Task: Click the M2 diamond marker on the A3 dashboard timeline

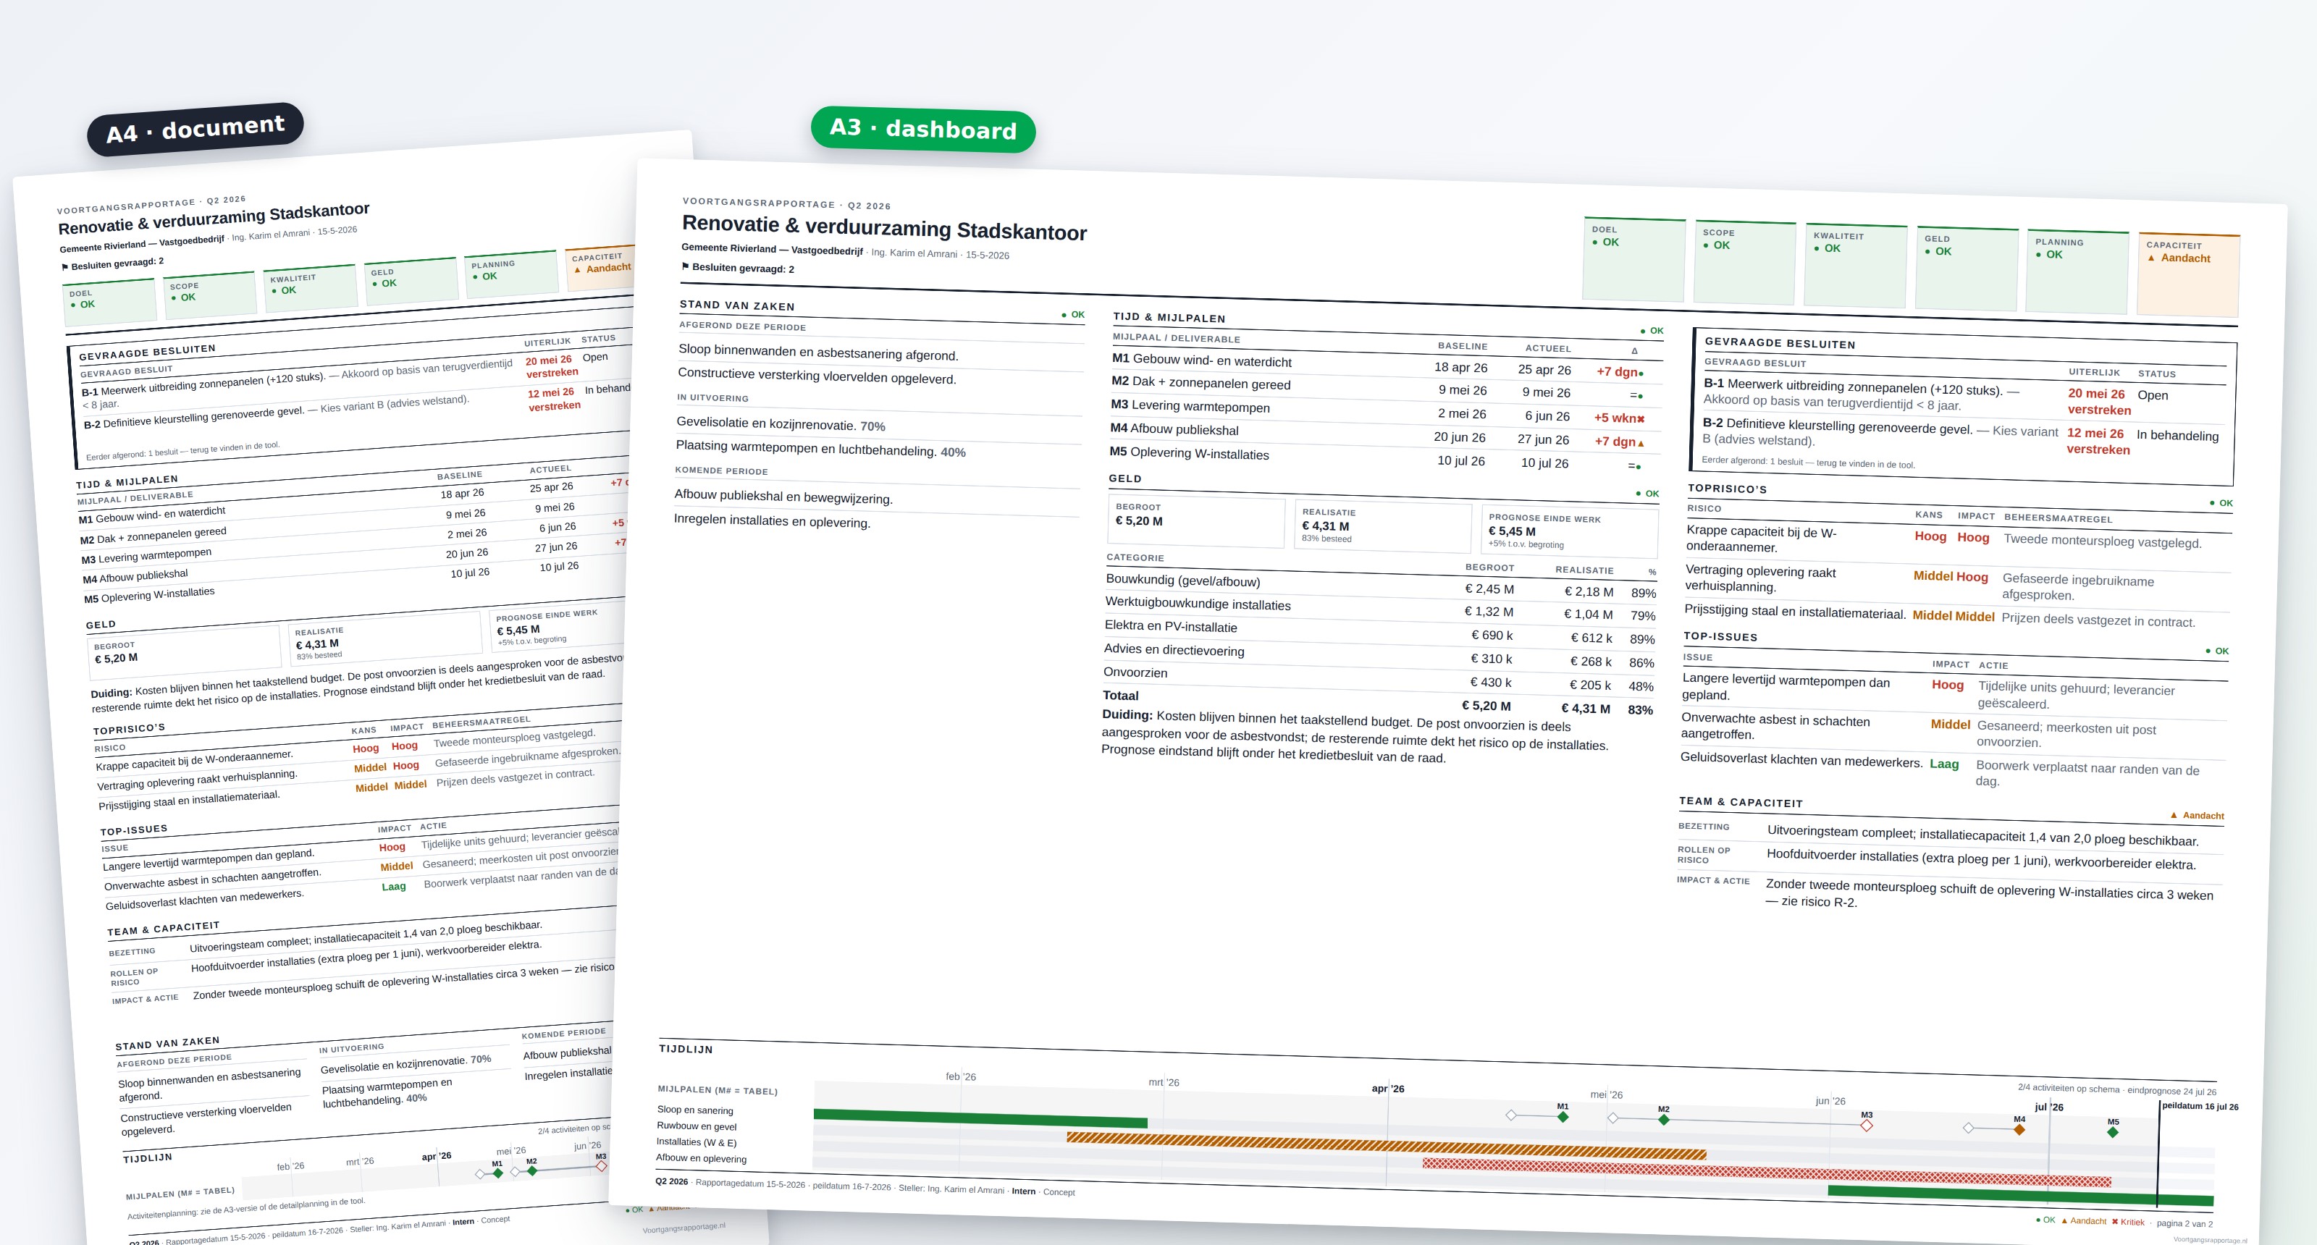Action: click(x=1664, y=1119)
